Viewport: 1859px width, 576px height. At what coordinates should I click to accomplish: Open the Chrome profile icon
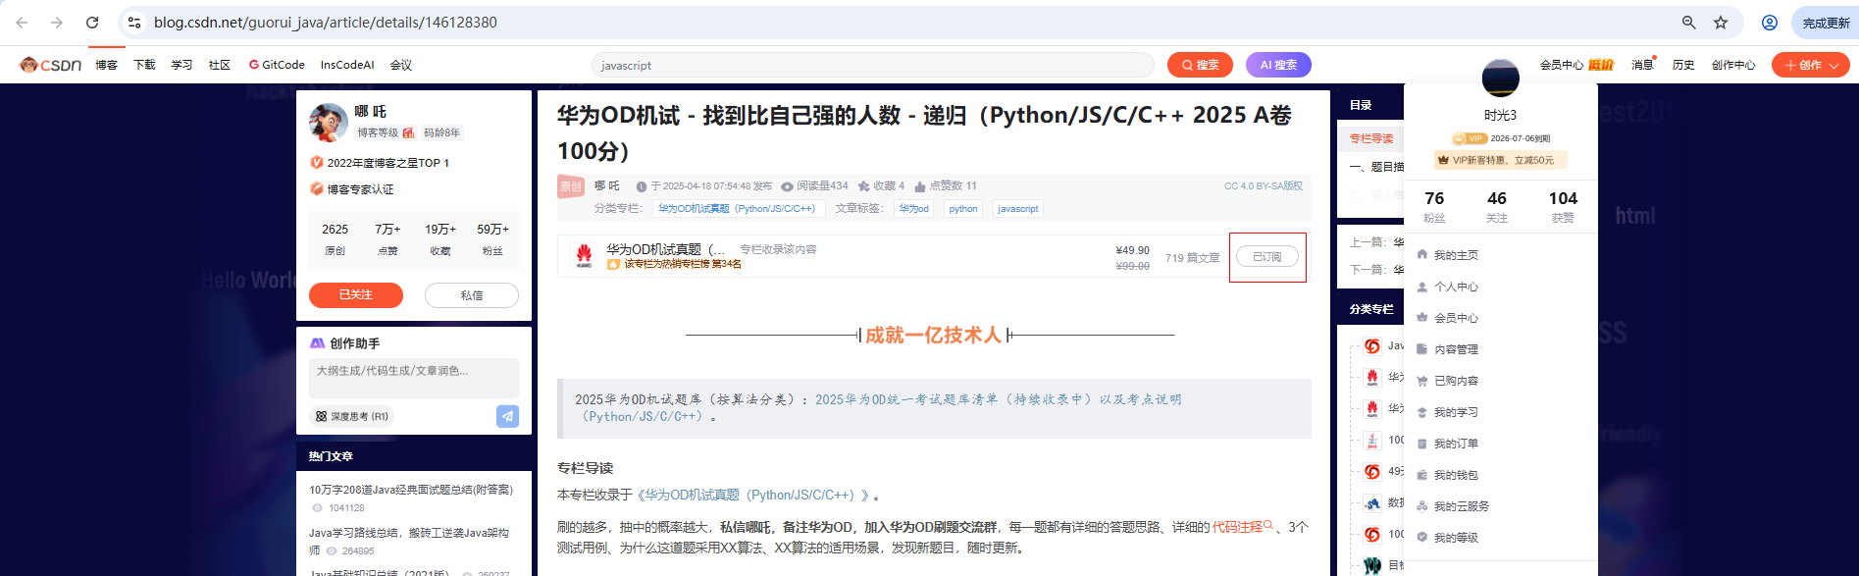tap(1770, 22)
